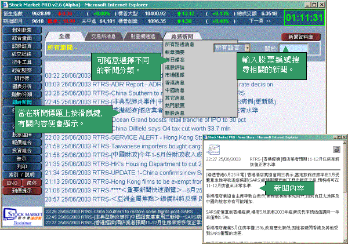Switch to simplified Chinese with 简体 button
This screenshot has height=244, width=348.
click(32, 183)
